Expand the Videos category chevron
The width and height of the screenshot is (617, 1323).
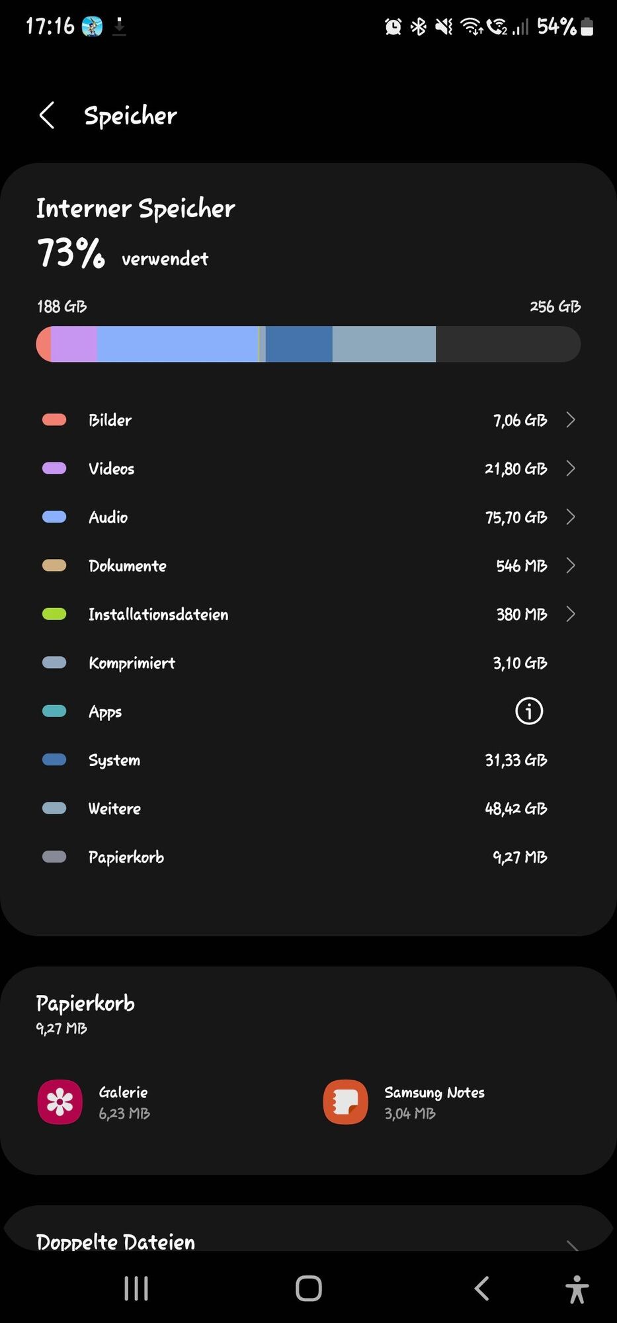tap(571, 468)
